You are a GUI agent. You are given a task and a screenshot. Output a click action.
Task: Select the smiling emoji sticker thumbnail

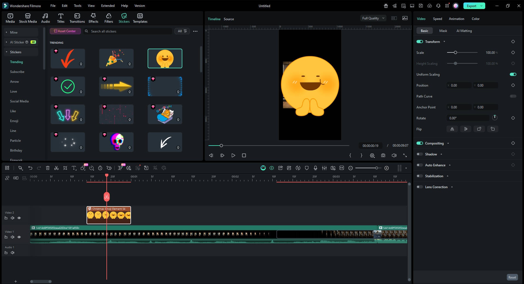(165, 58)
